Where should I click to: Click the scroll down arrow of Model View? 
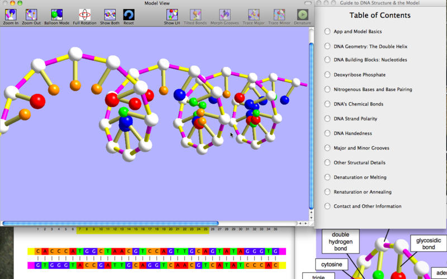pos(311,218)
